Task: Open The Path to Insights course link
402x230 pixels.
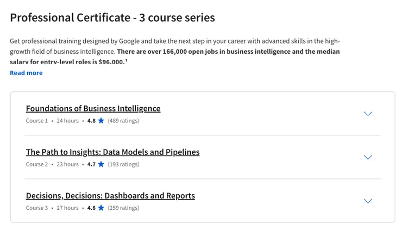Action: 112,152
